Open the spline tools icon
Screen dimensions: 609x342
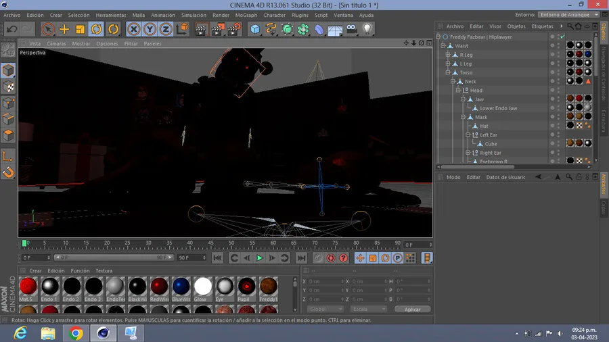[x=271, y=29]
